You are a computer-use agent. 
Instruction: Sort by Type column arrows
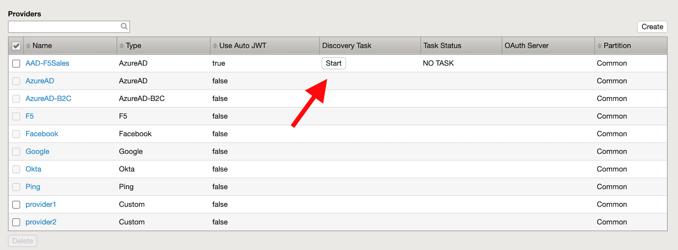tap(122, 45)
